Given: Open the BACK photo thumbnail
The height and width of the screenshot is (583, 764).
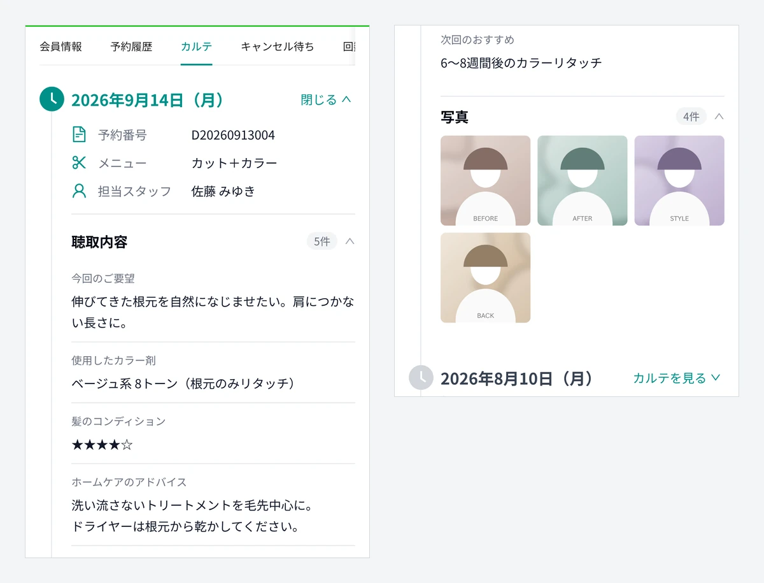Looking at the screenshot, I should click(485, 277).
